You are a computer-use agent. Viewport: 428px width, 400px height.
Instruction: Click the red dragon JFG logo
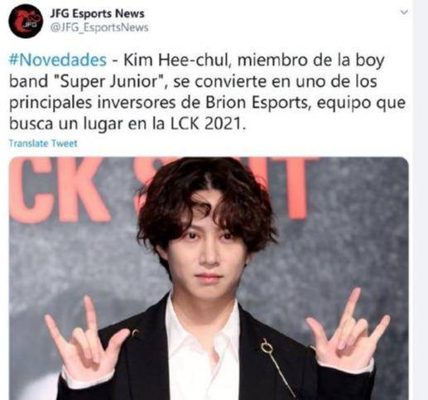tap(26, 21)
